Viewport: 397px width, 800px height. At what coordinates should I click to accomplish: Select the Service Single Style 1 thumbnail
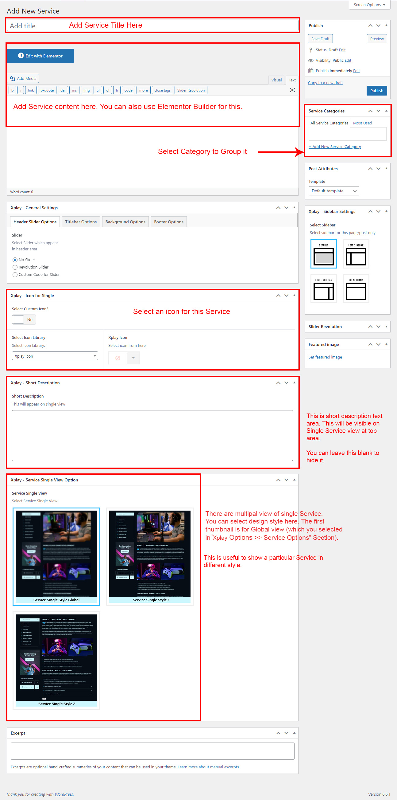[150, 556]
